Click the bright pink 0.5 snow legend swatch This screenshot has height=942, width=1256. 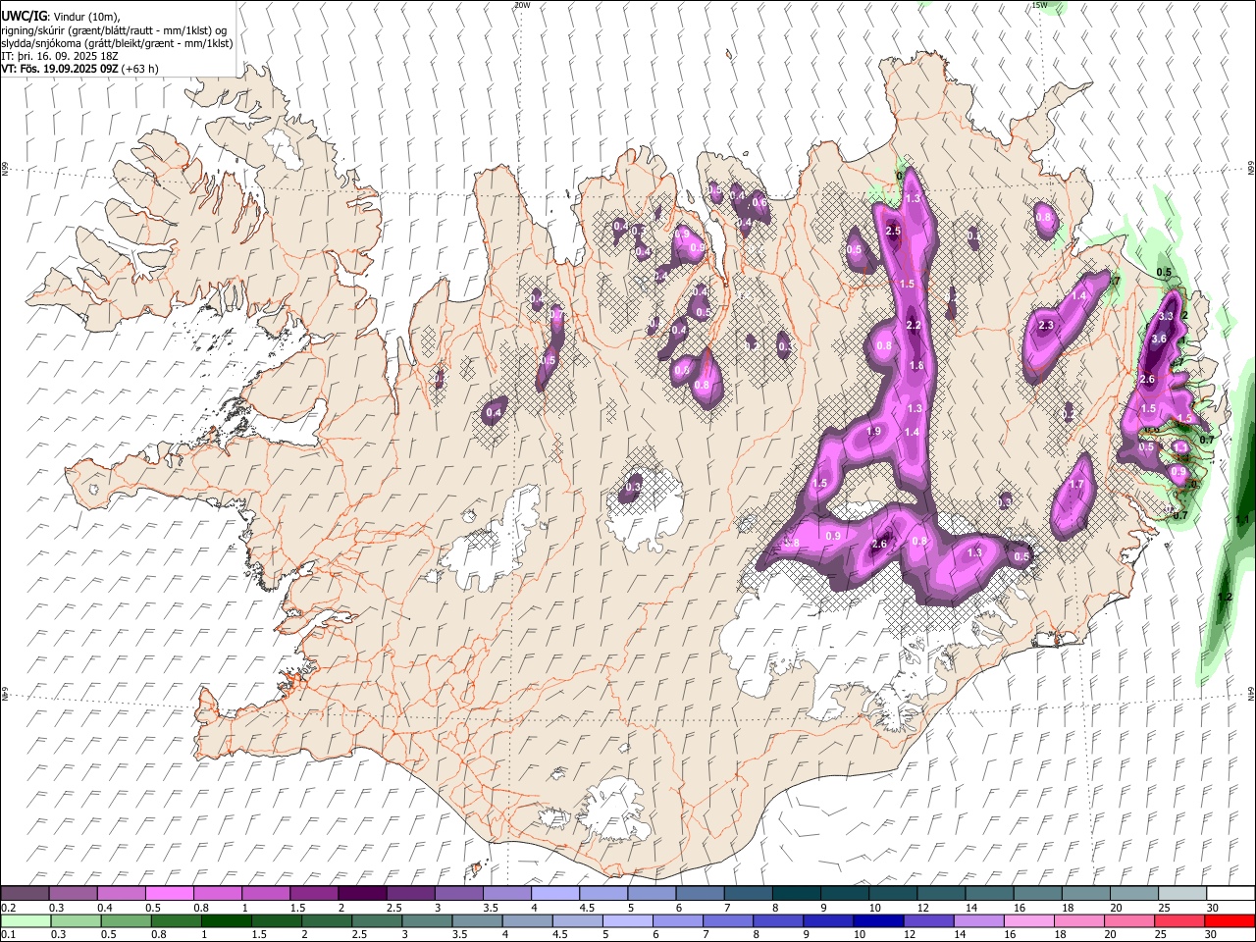(173, 893)
